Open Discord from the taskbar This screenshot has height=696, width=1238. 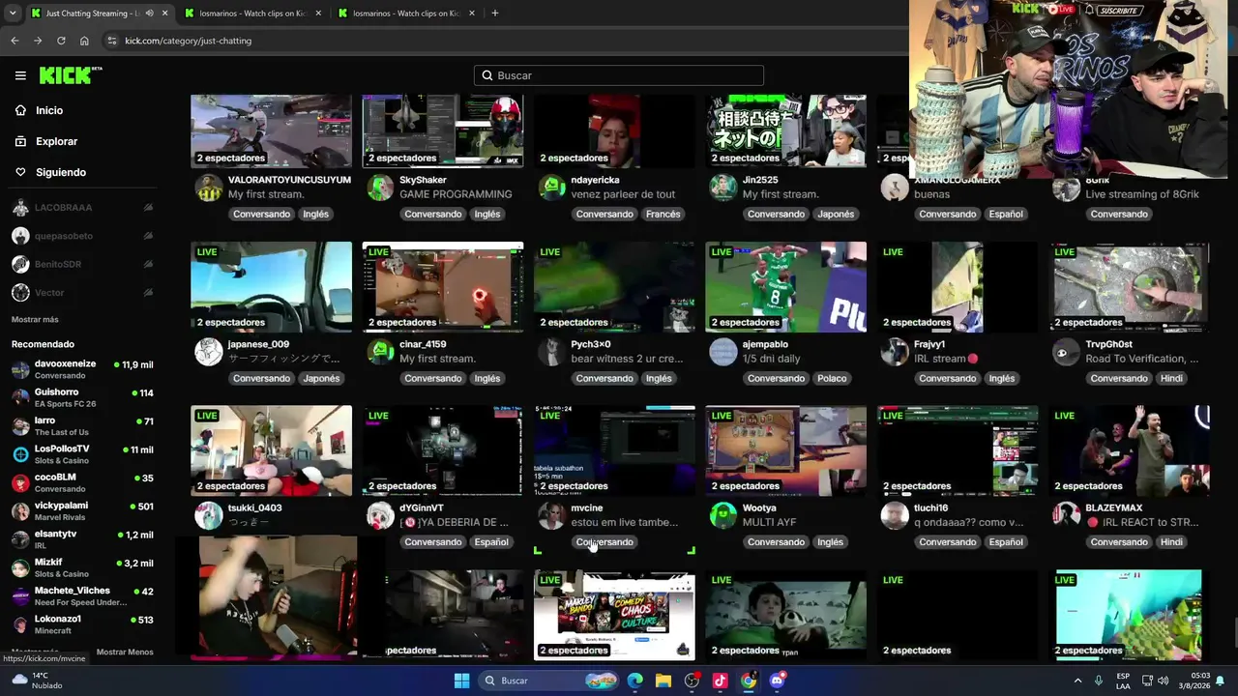[777, 681]
